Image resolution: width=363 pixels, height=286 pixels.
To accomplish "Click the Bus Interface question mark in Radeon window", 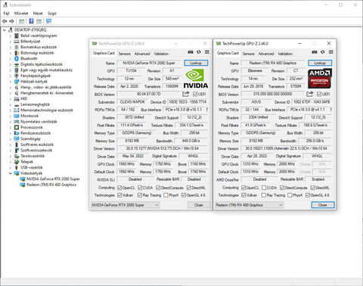I will pos(330,110).
